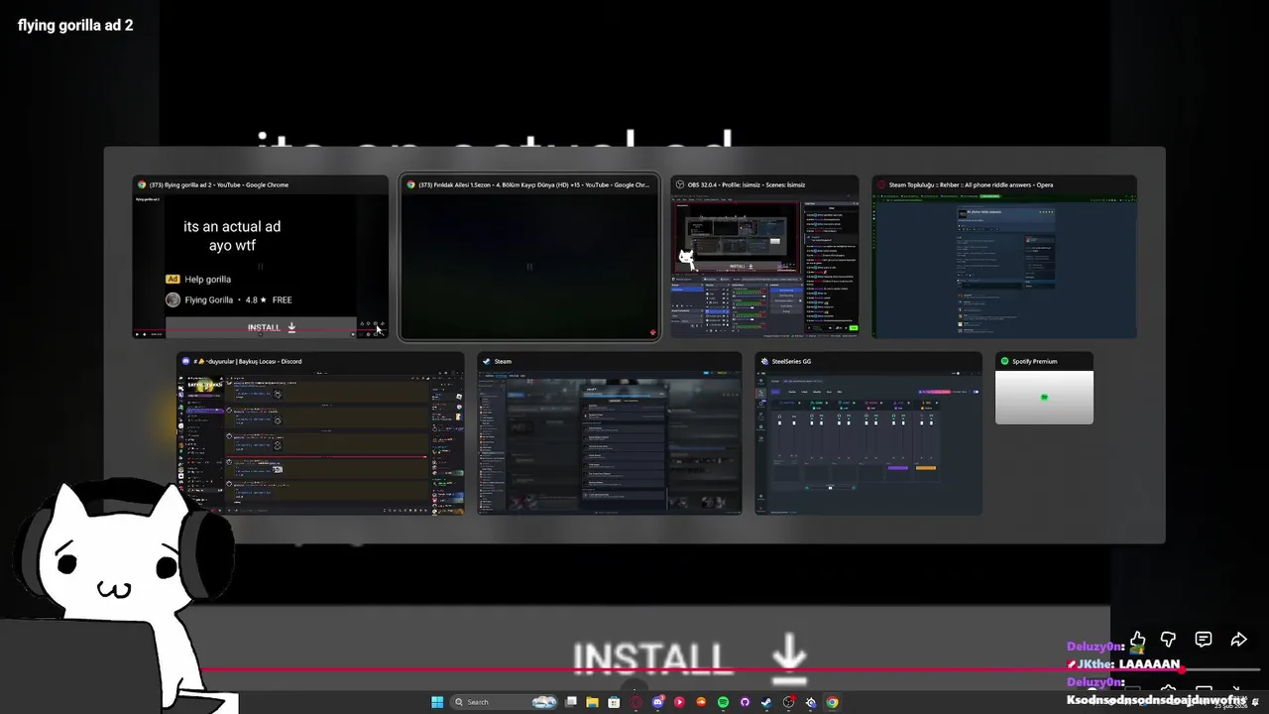Click the large INSTALL download button
Screen dimensions: 1269x714
(x=690, y=658)
